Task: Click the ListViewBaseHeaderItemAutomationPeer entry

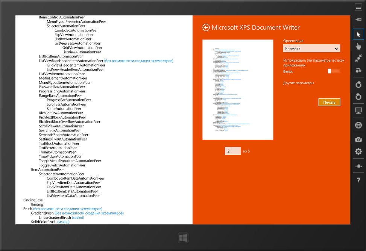Action: [x=71, y=61]
